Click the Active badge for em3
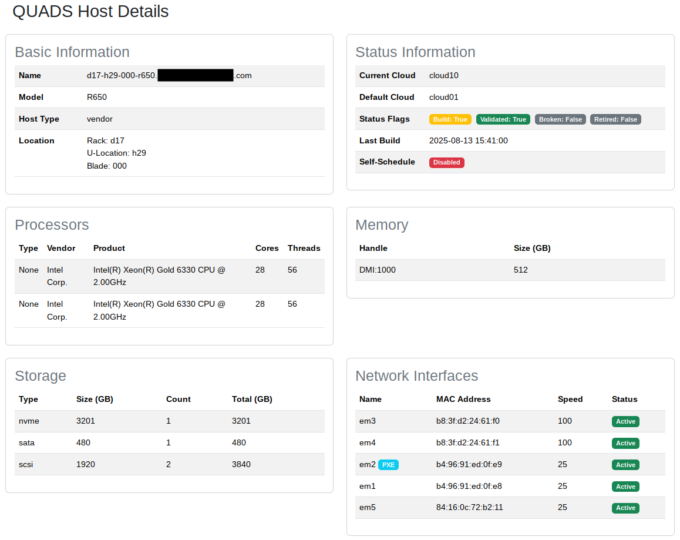The image size is (680, 540). 625,421
